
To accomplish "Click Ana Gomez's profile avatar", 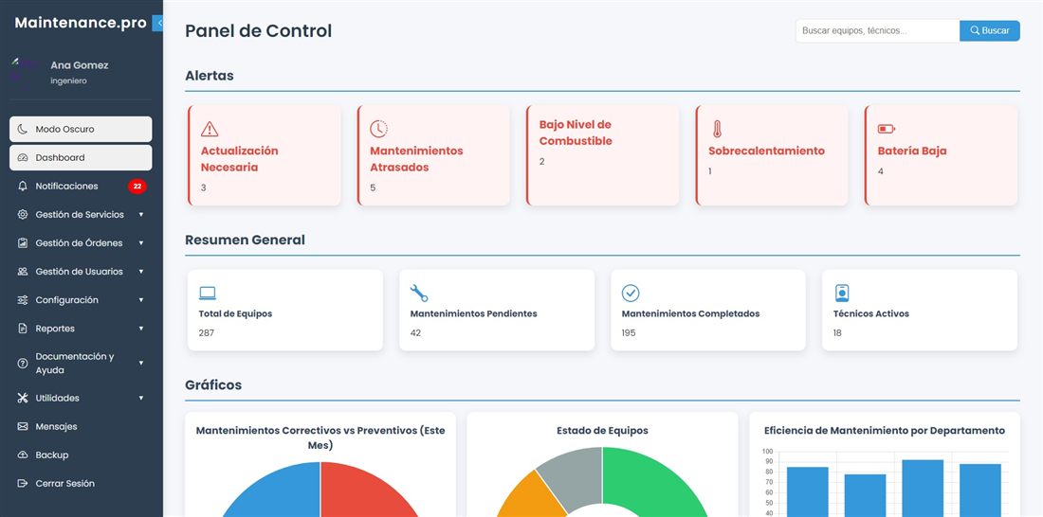I will (24, 71).
